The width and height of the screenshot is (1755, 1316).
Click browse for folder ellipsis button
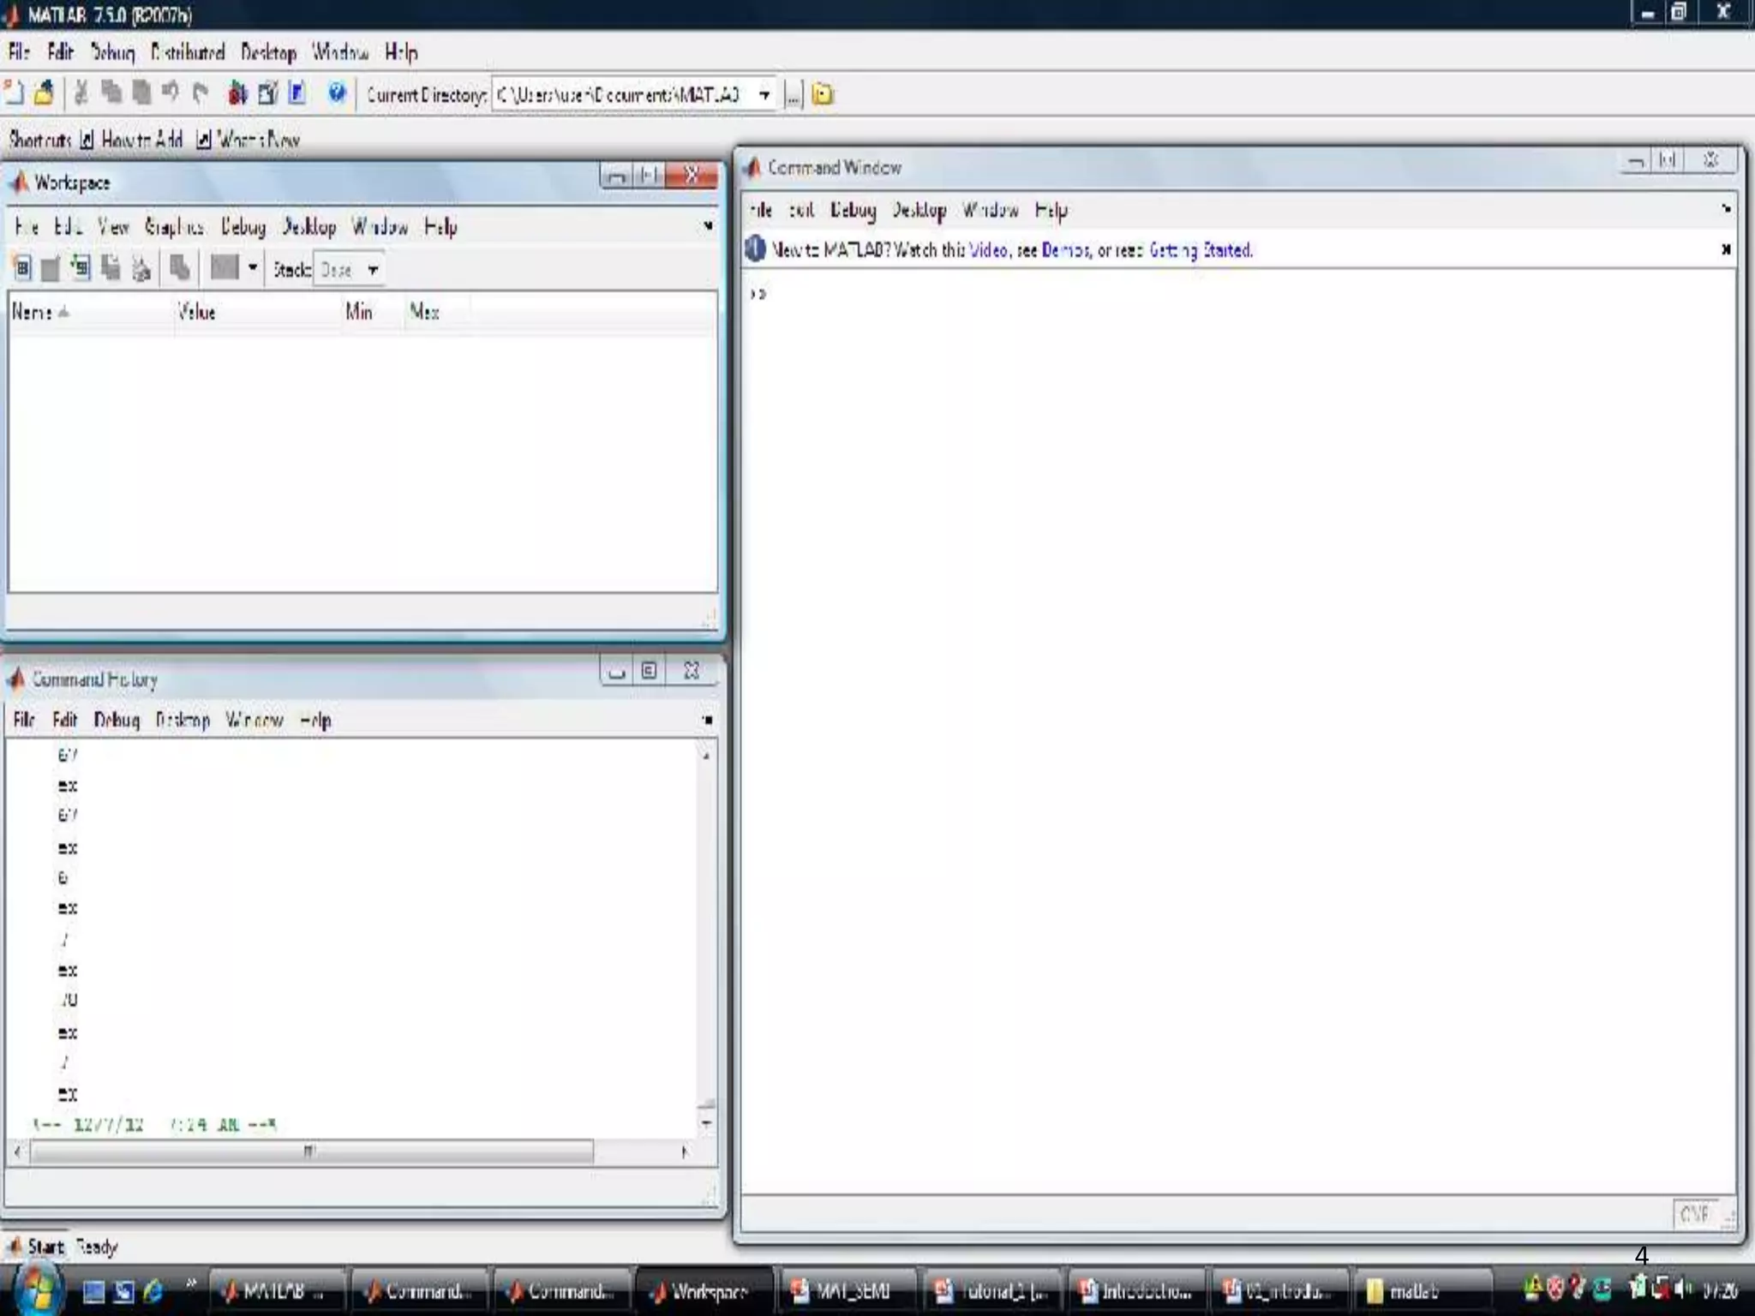point(793,95)
